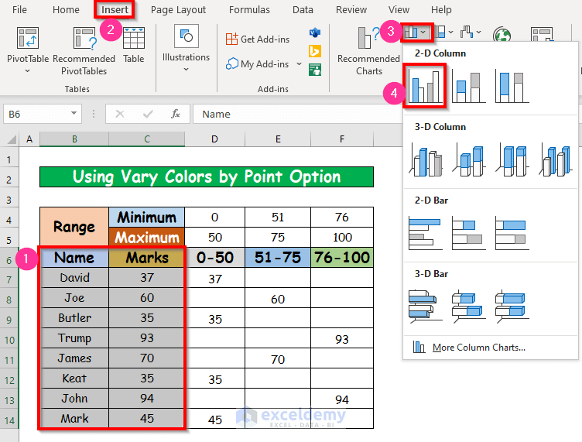The image size is (582, 442).
Task: Open the Formulas tab
Action: 249,9
